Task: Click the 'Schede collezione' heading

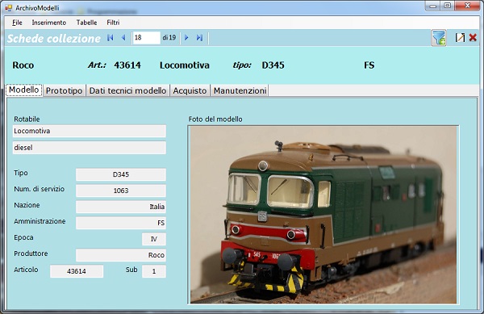Action: click(x=54, y=38)
